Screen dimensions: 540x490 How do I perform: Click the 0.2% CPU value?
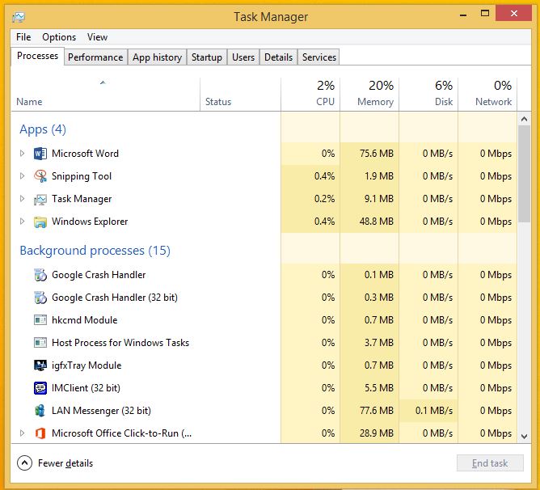click(x=324, y=199)
